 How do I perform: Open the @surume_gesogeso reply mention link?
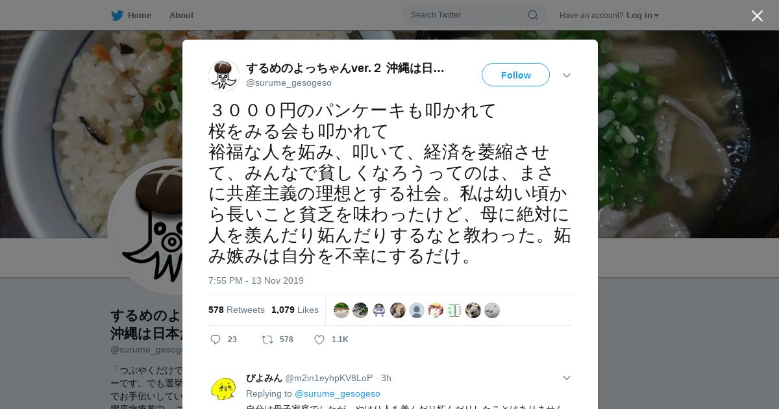(337, 393)
